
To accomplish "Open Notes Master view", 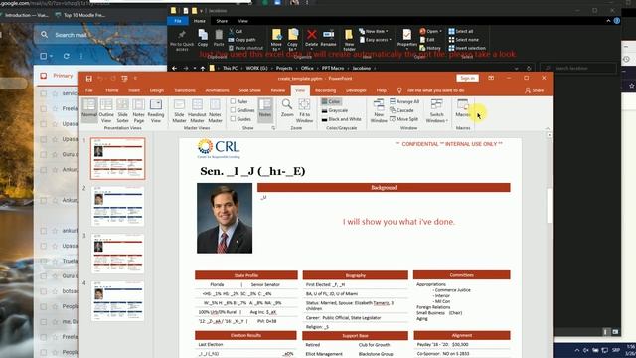I will point(215,110).
